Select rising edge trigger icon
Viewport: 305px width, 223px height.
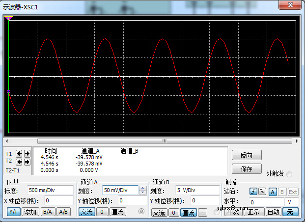[253, 192]
